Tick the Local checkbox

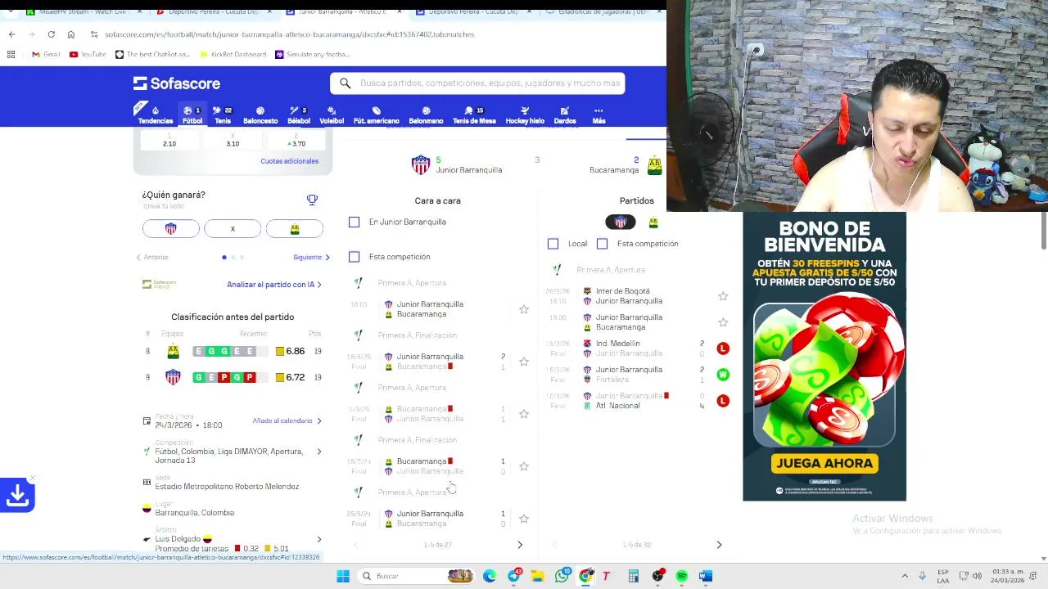553,244
